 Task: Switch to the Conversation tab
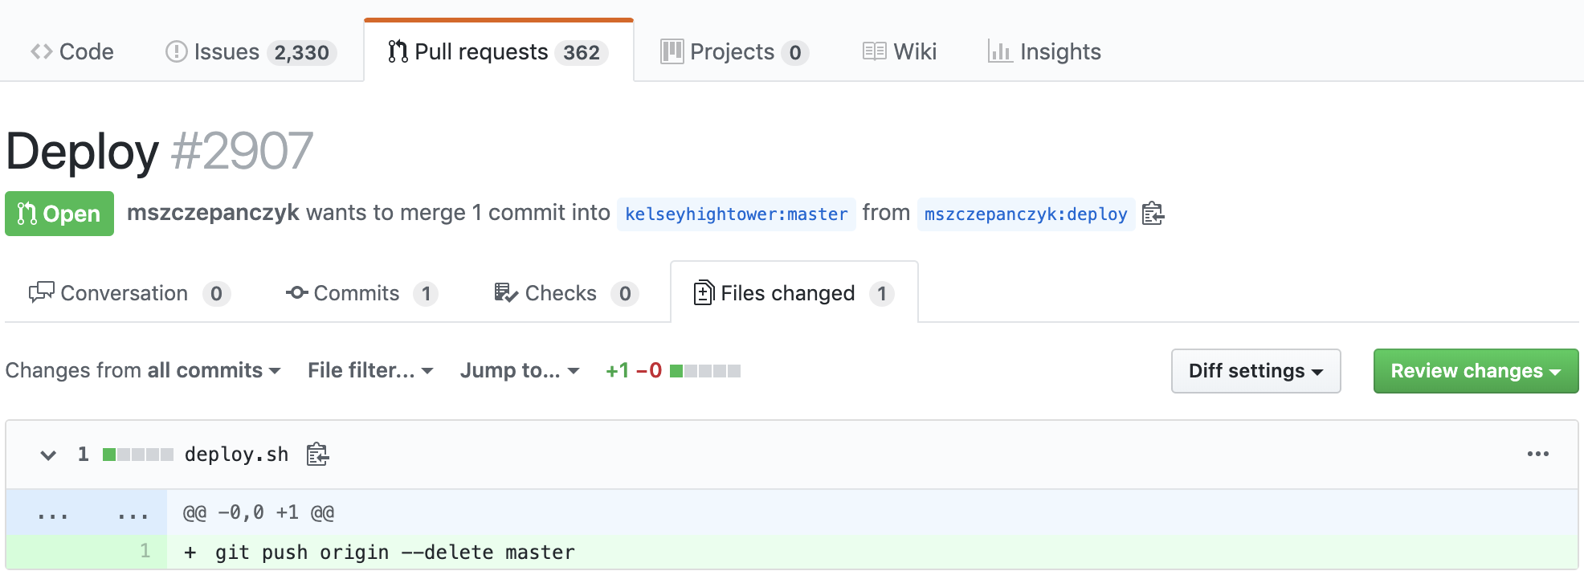click(129, 293)
